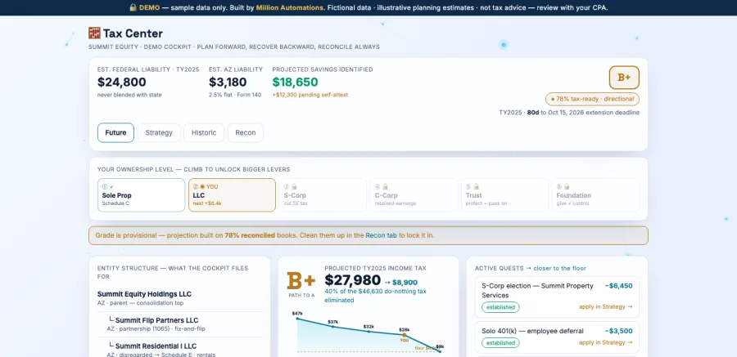Image resolution: width=737 pixels, height=357 pixels.
Task: Click the locked Foundation level card
Action: click(595, 195)
